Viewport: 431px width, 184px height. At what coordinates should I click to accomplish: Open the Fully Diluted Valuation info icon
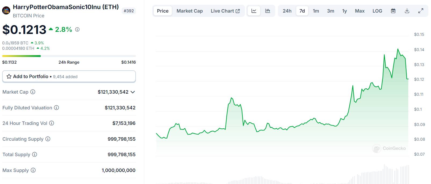[x=56, y=108]
